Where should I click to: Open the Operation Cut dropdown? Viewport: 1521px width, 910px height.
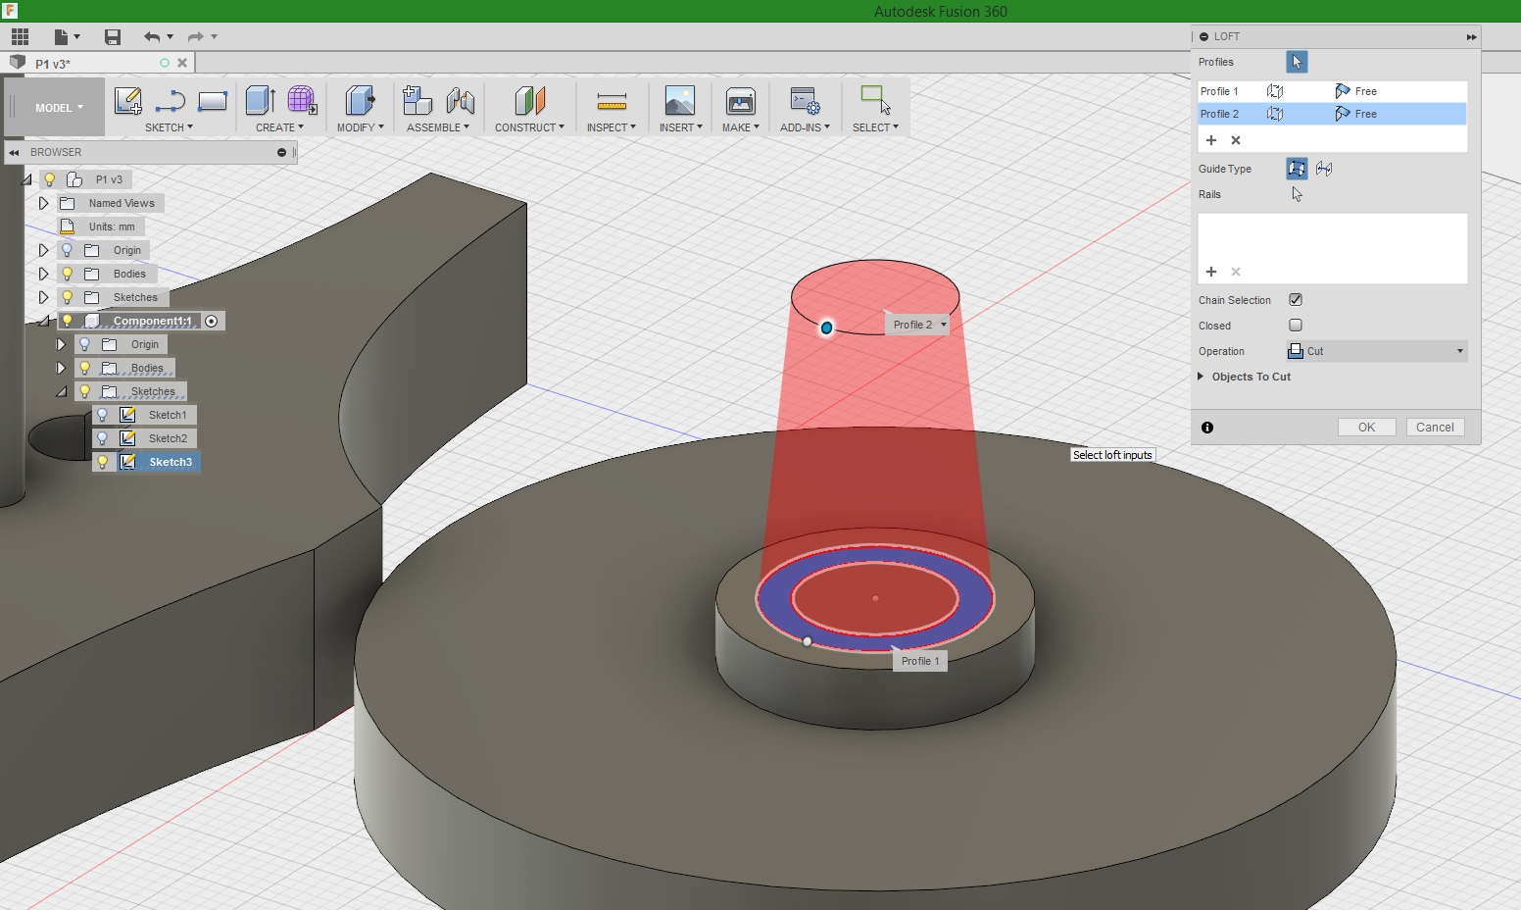[x=1377, y=351]
